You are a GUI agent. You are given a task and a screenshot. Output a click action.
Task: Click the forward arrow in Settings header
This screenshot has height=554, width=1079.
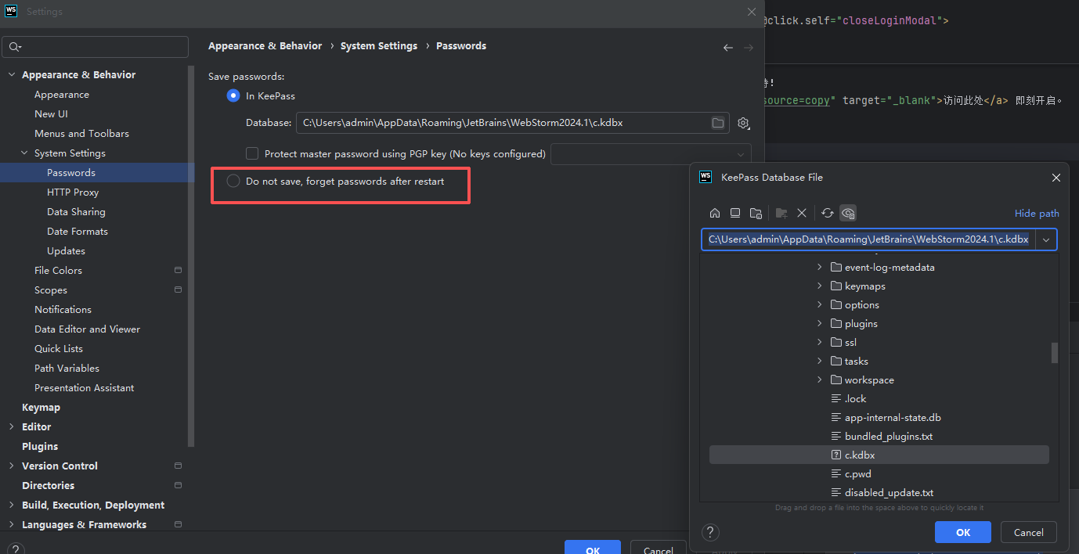point(749,48)
